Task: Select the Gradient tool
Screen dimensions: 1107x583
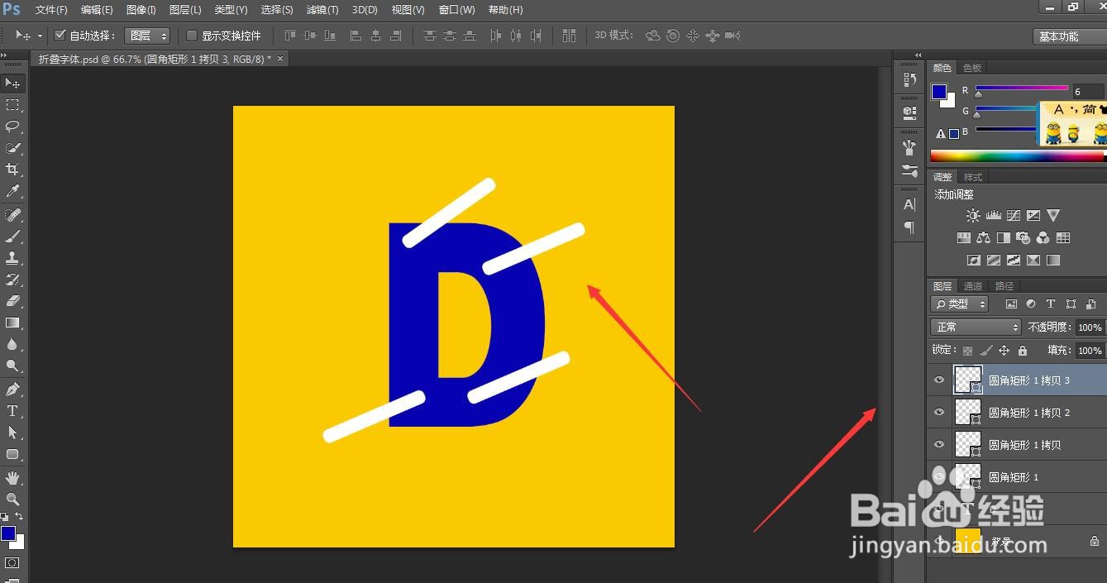Action: pos(12,323)
